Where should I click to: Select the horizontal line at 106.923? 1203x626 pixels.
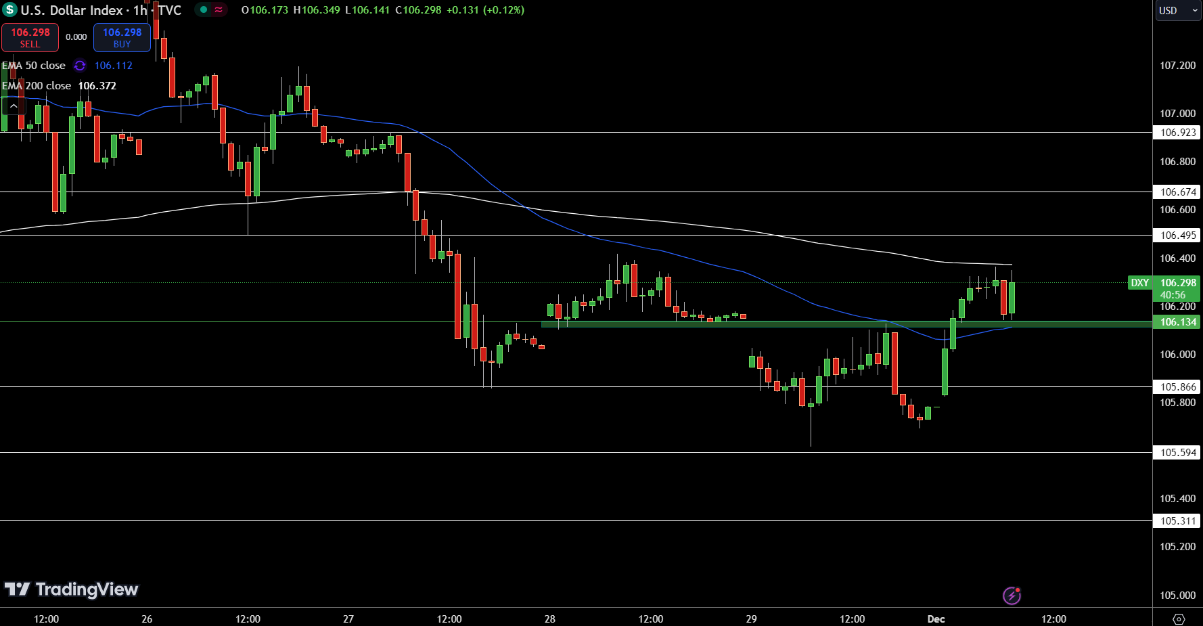click(x=576, y=133)
